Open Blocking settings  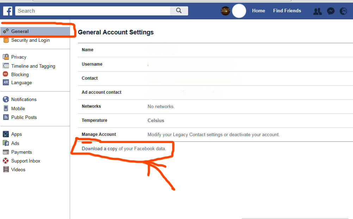20,74
